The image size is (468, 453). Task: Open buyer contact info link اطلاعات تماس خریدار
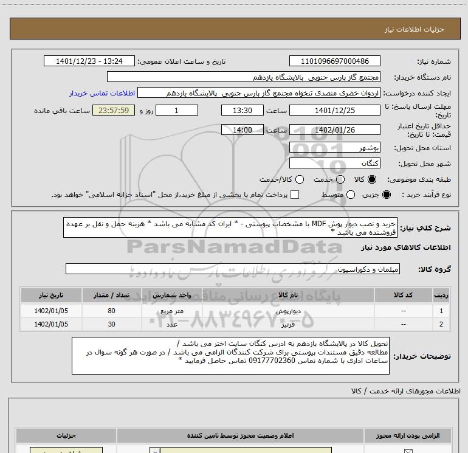coord(102,93)
